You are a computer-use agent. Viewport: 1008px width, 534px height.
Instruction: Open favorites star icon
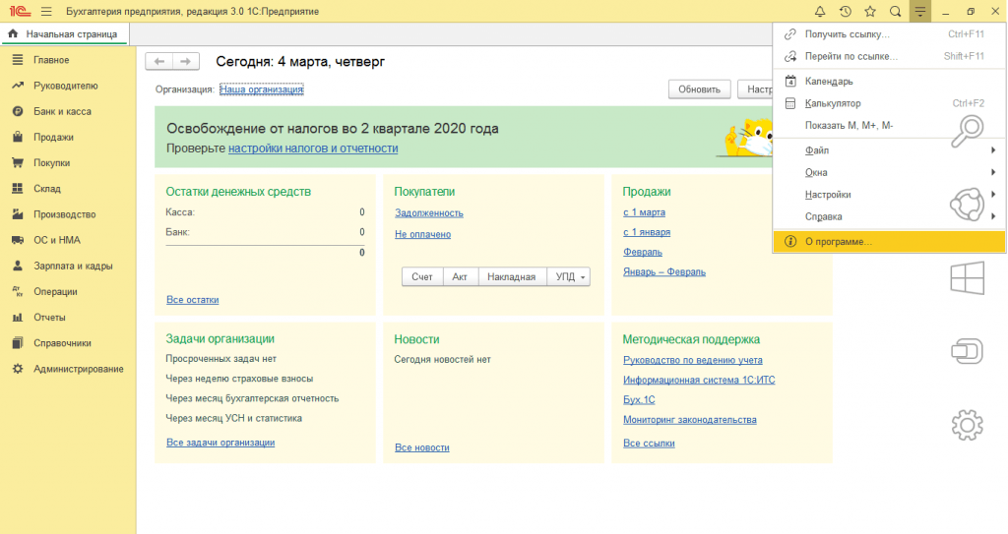coord(870,11)
